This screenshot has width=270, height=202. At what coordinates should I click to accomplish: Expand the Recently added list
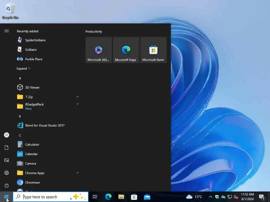click(x=23, y=69)
